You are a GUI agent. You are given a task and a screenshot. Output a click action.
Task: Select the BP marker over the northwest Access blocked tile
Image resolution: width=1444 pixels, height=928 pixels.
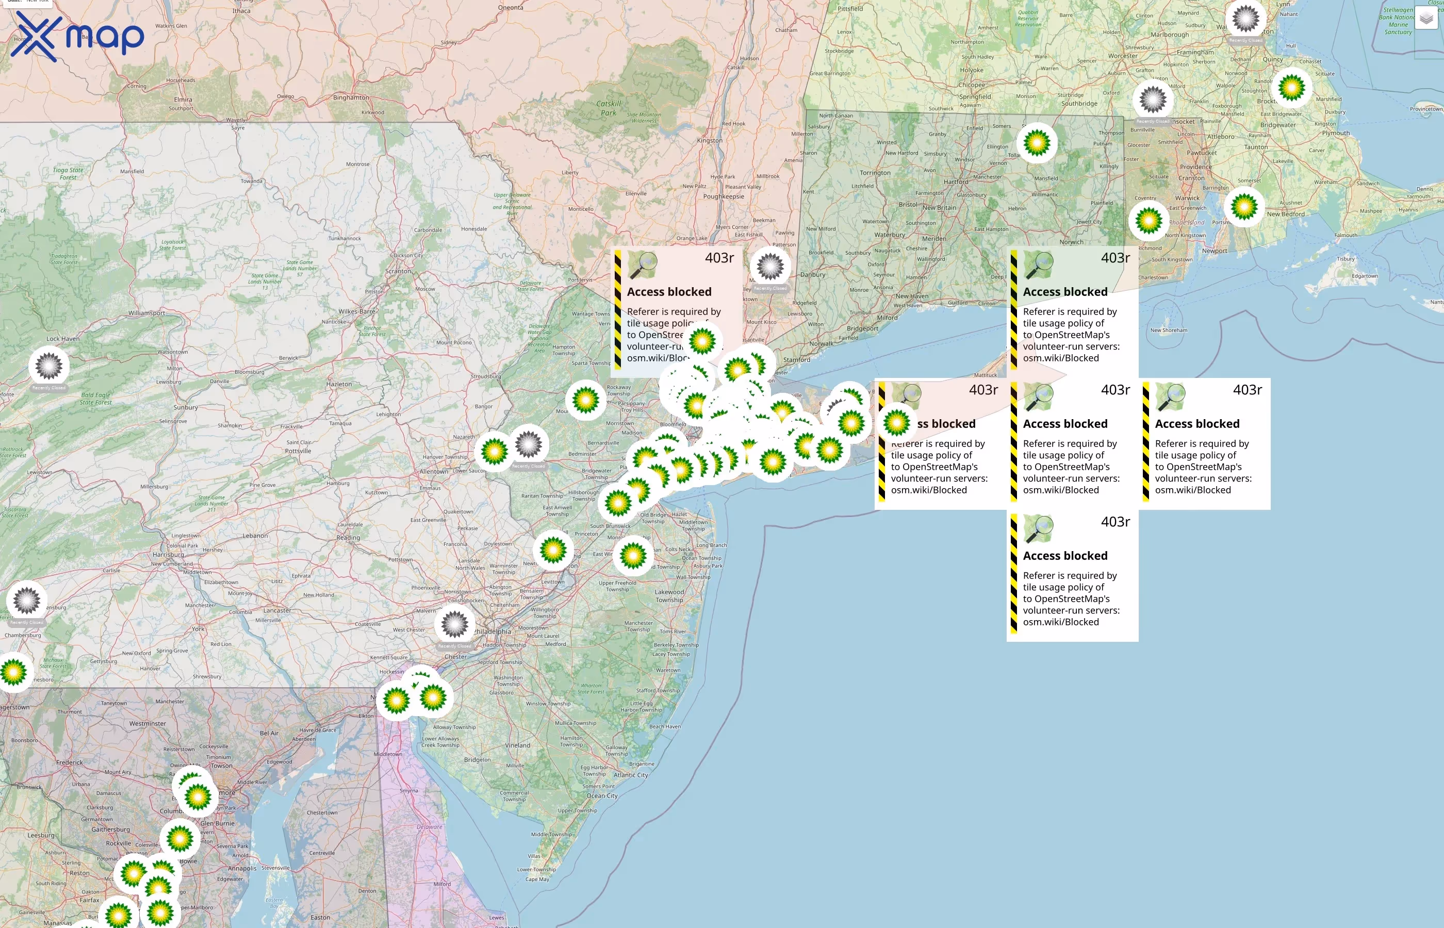702,342
